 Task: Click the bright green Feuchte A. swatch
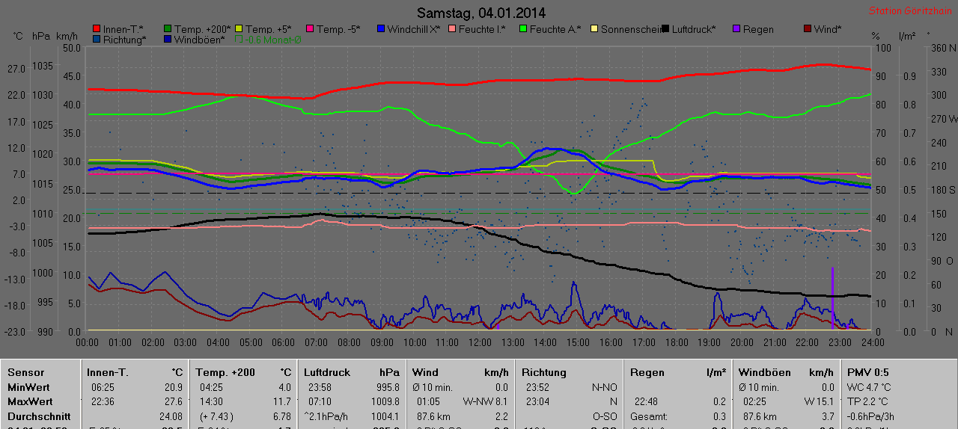(522, 29)
